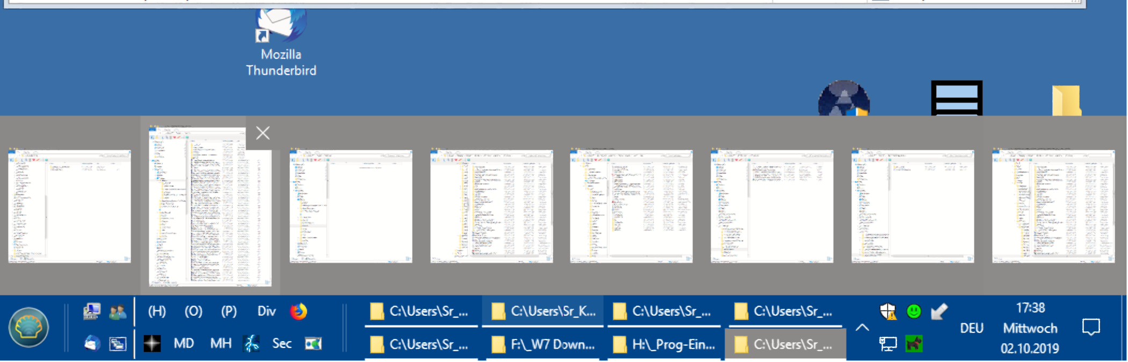Open the (H) toolbar menu
1128x362 pixels.
(x=157, y=312)
